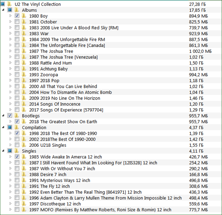Select 1983 2008 Live Under A Blood Red Sky [RM]
The image size is (222, 215).
click(74, 27)
